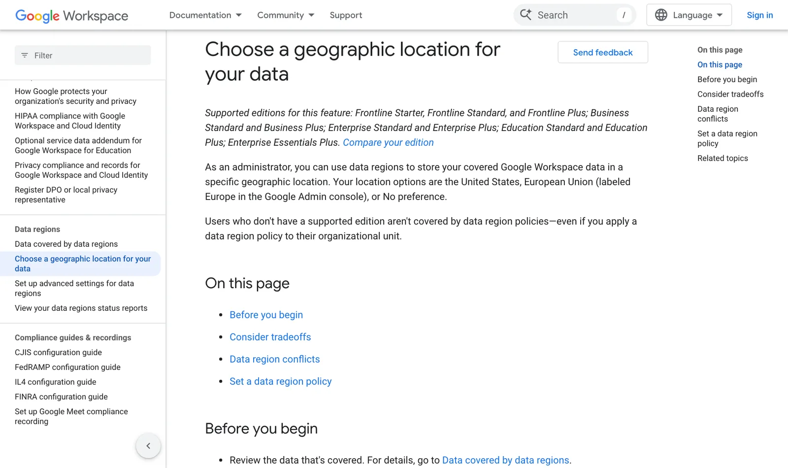Open Data covered by data regions sidebar item
Viewport: 788px width, 468px height.
pyautogui.click(x=66, y=244)
